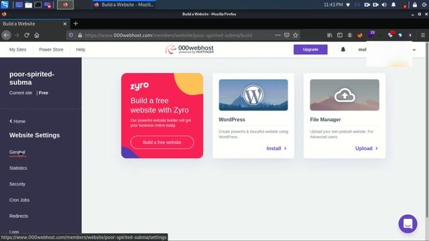This screenshot has width=429, height=241.
Task: Click the 000webhost logo
Action: point(189,49)
